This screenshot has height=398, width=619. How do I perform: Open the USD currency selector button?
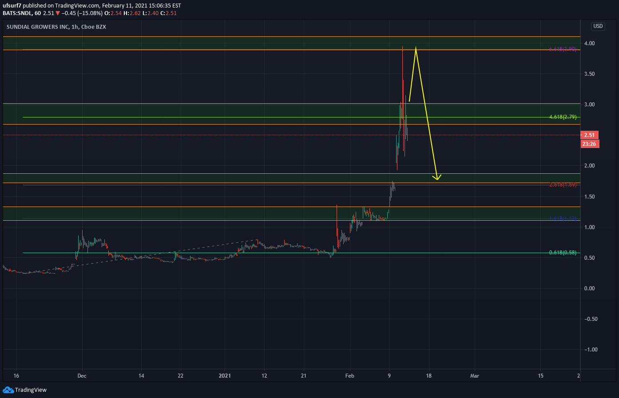[598, 26]
